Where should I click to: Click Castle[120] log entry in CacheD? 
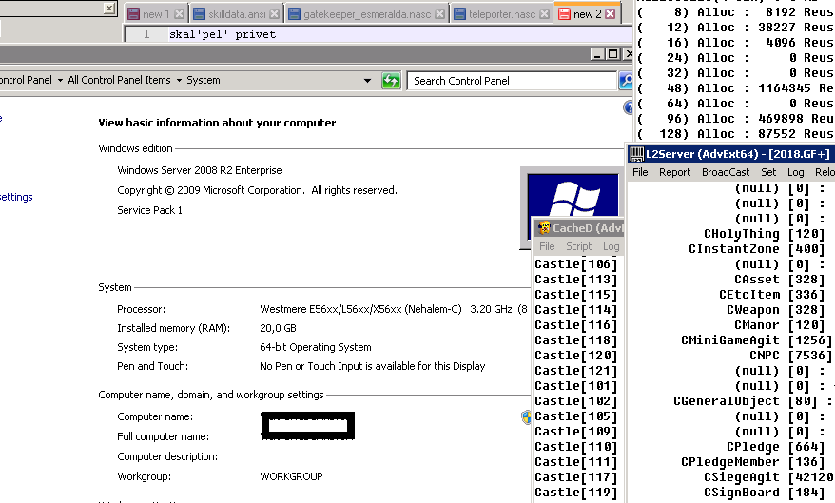[576, 356]
